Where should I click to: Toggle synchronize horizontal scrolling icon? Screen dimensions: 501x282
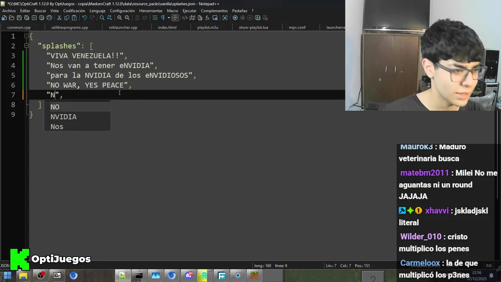click(145, 18)
